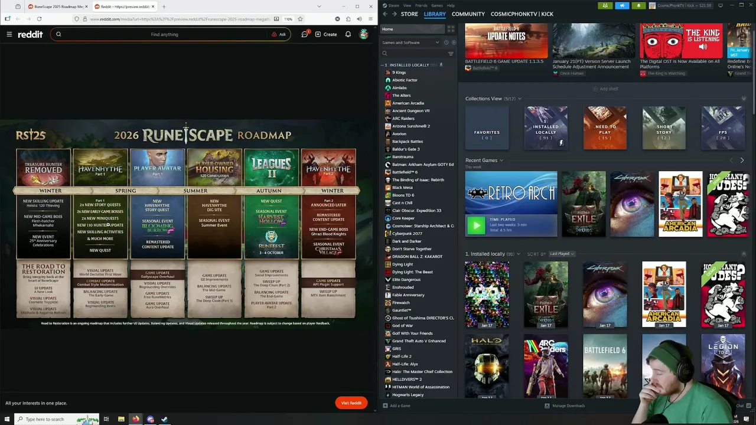756x425 pixels.
Task: Open Steam View menu
Action: (x=407, y=5)
